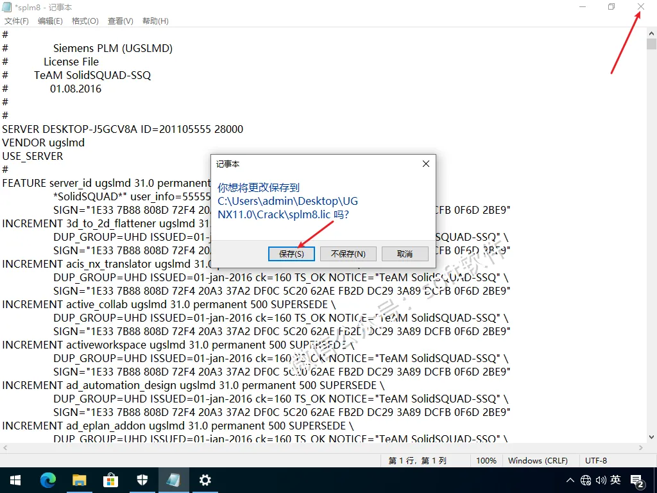
Task: Open the 编辑(E) menu
Action: [x=50, y=21]
